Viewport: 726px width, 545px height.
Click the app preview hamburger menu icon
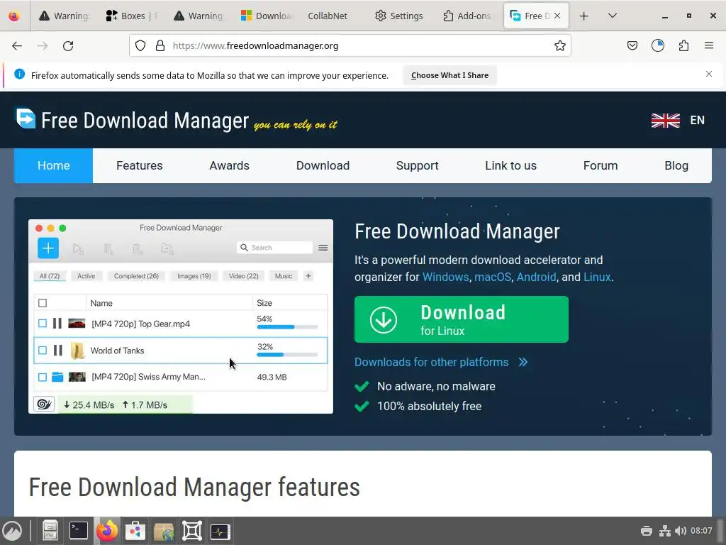point(323,248)
